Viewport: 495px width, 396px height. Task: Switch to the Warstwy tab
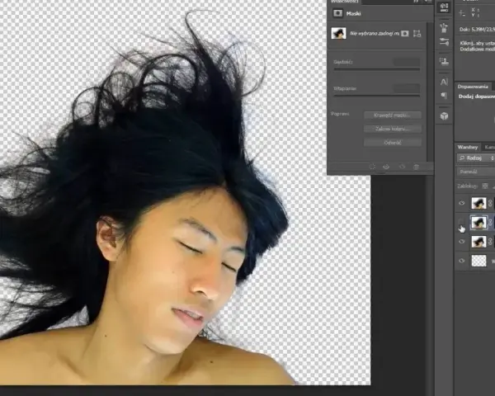tap(468, 147)
